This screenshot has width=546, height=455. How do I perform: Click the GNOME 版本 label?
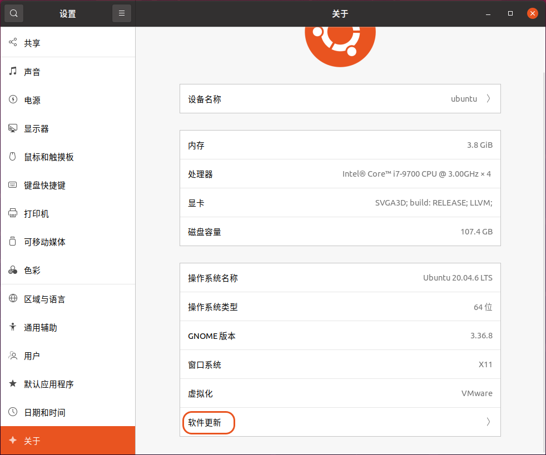point(212,336)
